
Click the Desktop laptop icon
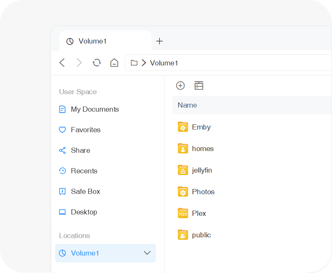click(x=62, y=212)
